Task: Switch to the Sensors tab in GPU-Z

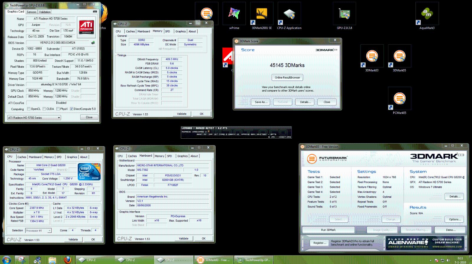Action: (32, 12)
